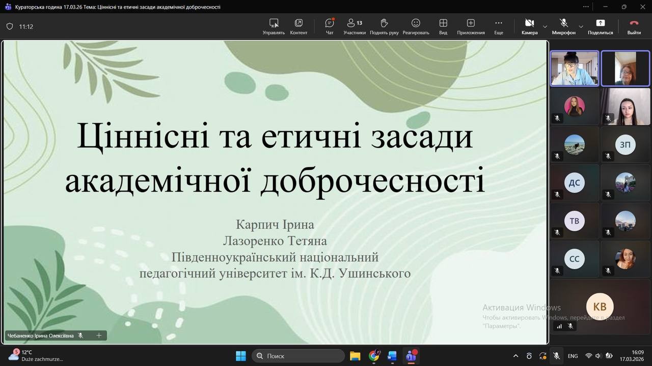This screenshot has height=366, width=652.
Task: Open the Reactions menu
Action: point(416,26)
